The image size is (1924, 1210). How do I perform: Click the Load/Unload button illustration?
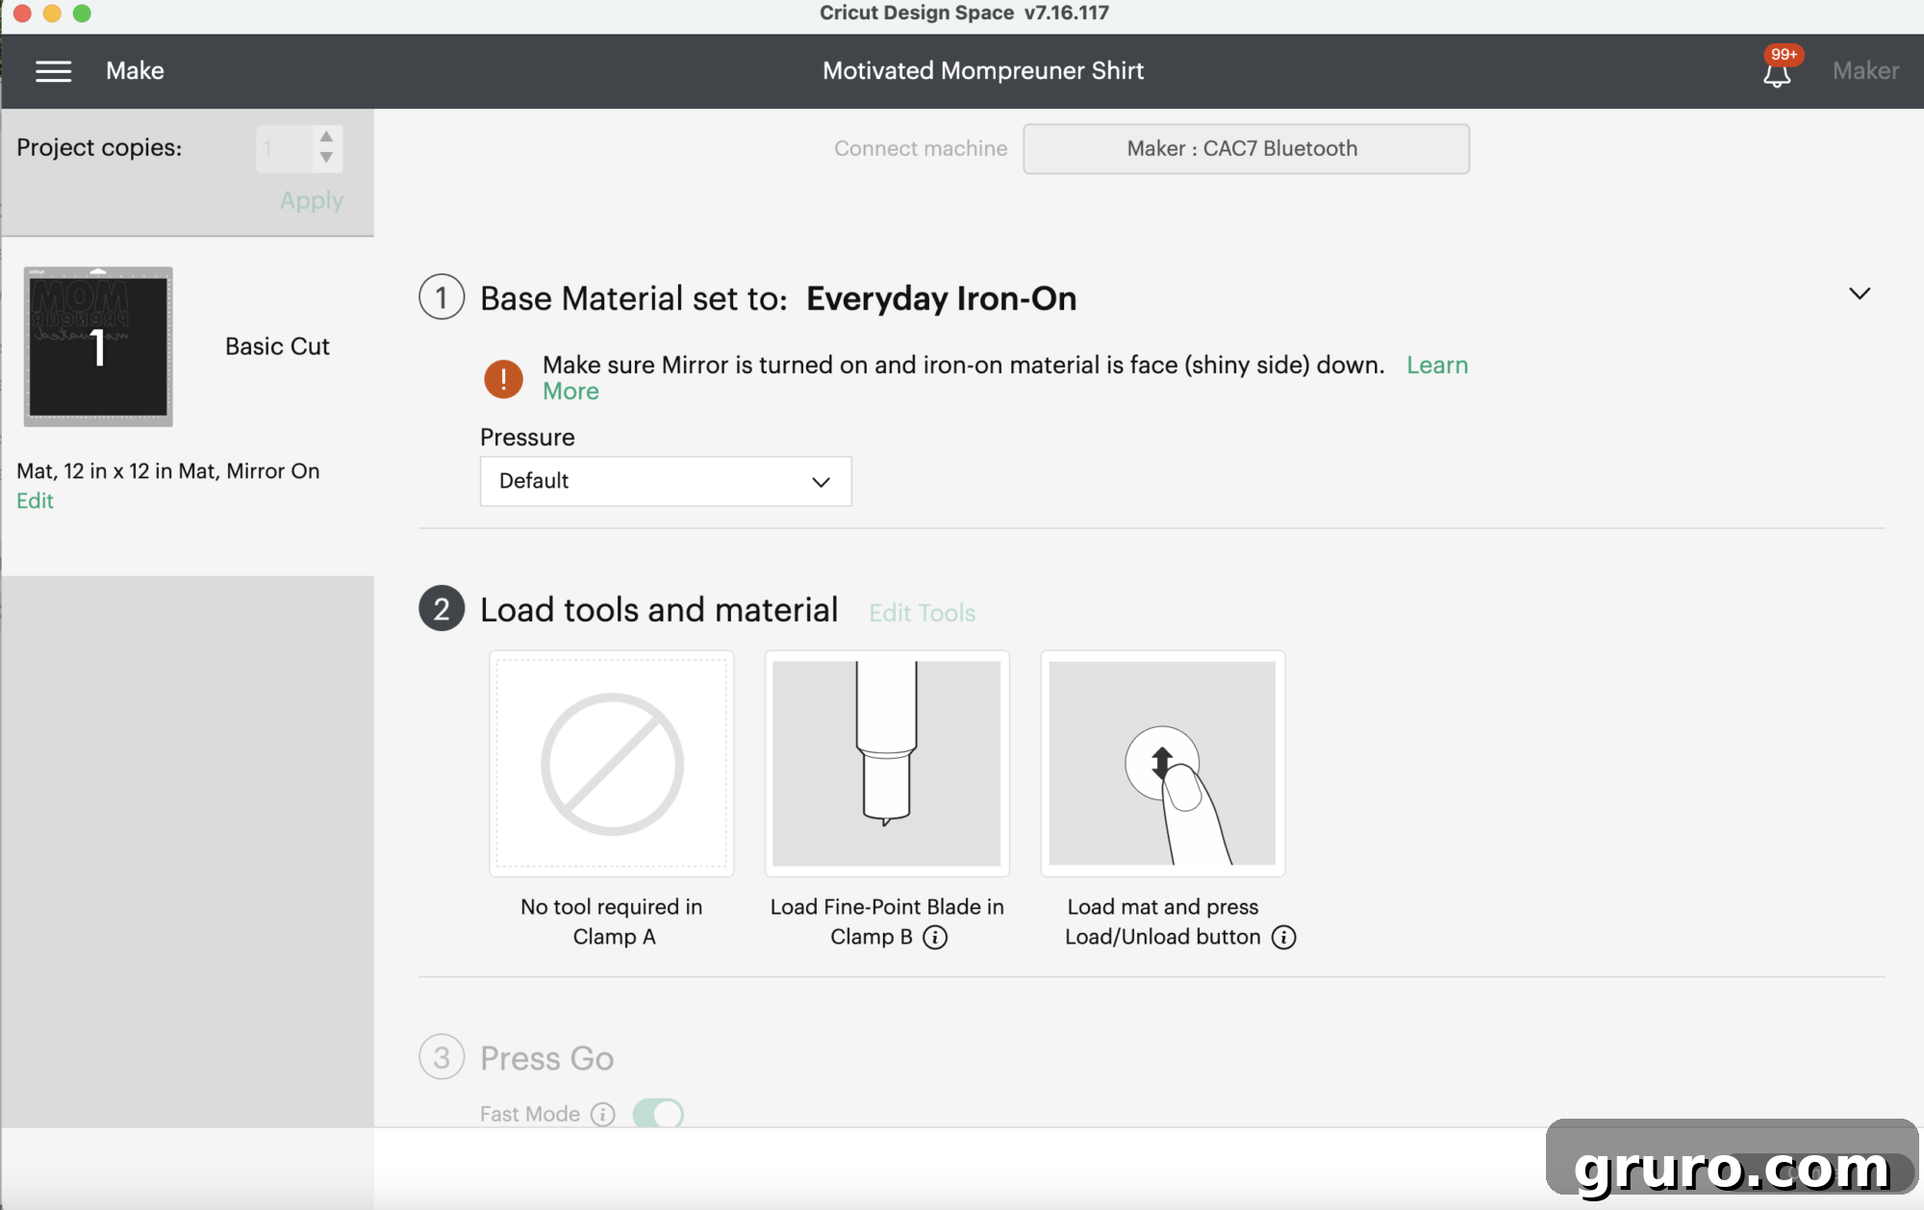(x=1162, y=764)
